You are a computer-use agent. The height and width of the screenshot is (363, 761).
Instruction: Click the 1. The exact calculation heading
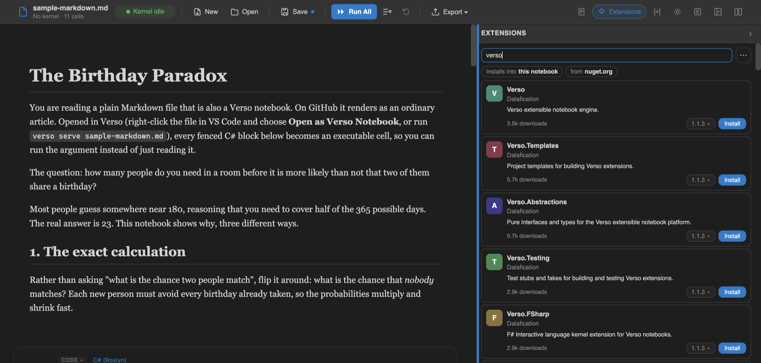coord(108,252)
